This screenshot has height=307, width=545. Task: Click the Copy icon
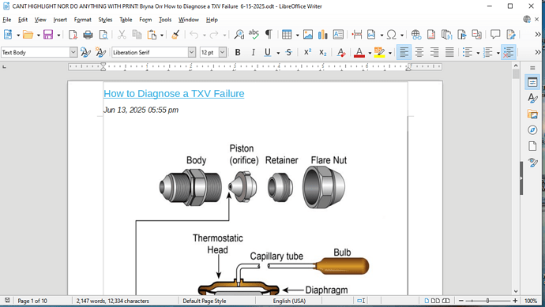pyautogui.click(x=137, y=35)
